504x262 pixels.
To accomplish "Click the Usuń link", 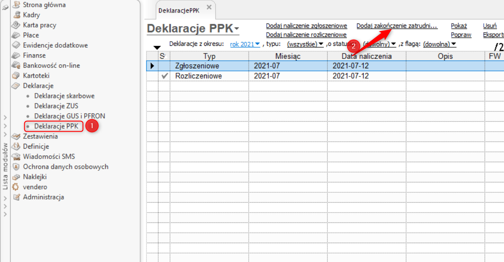I will click(490, 26).
